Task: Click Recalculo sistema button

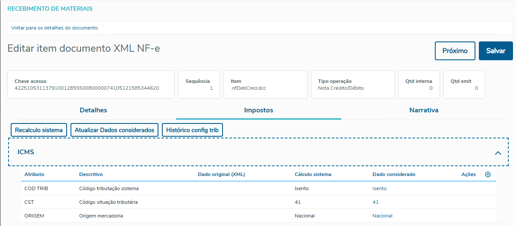Action: (x=39, y=130)
